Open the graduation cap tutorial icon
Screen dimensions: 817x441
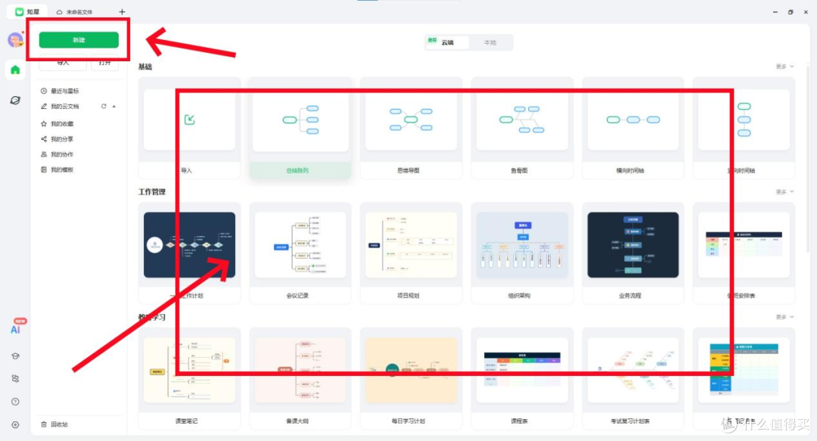[15, 356]
